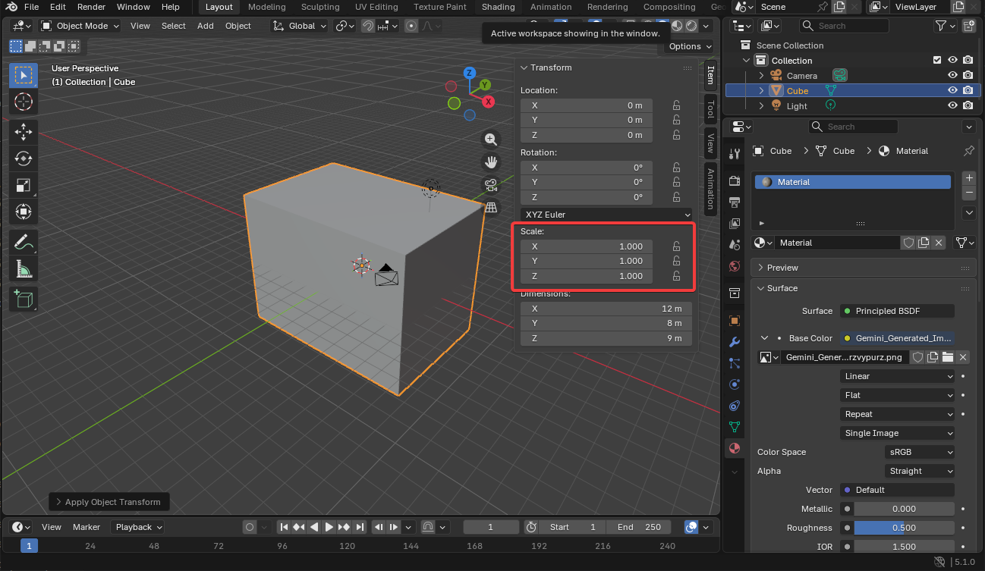Select the Move tool in toolbar
The width and height of the screenshot is (985, 571).
24,131
